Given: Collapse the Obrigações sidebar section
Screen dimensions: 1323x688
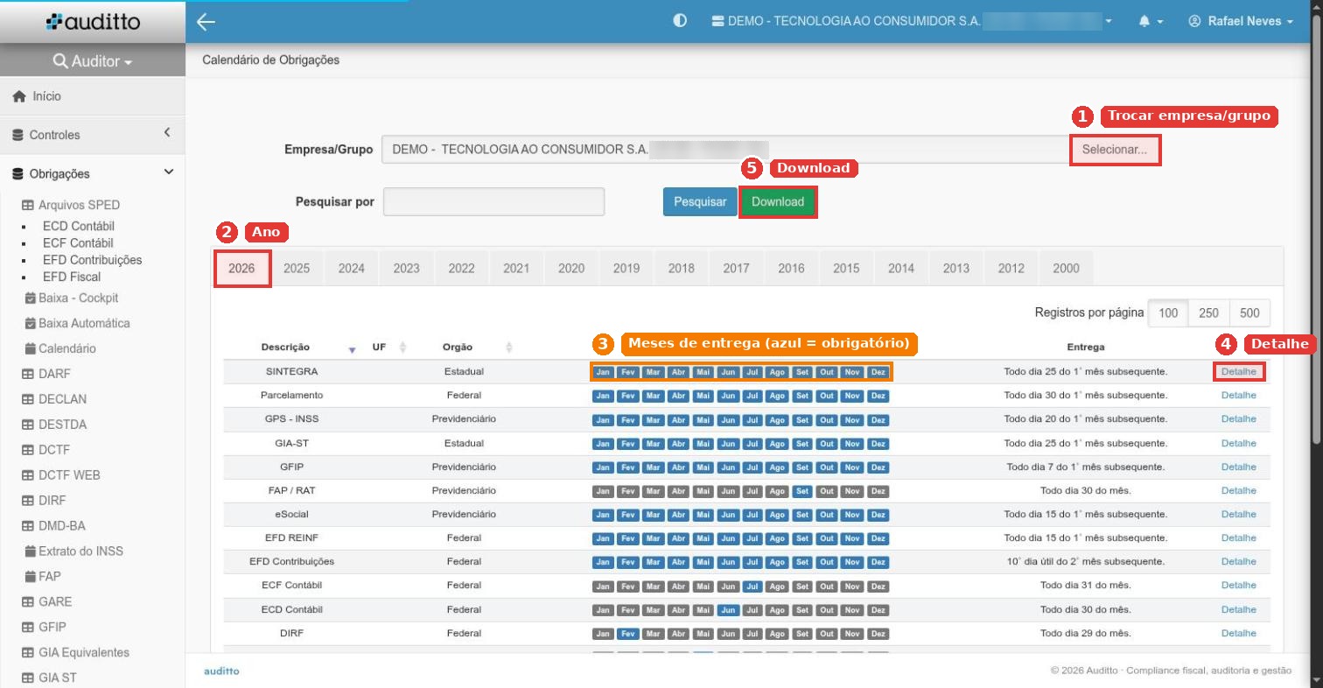Looking at the screenshot, I should click(169, 172).
